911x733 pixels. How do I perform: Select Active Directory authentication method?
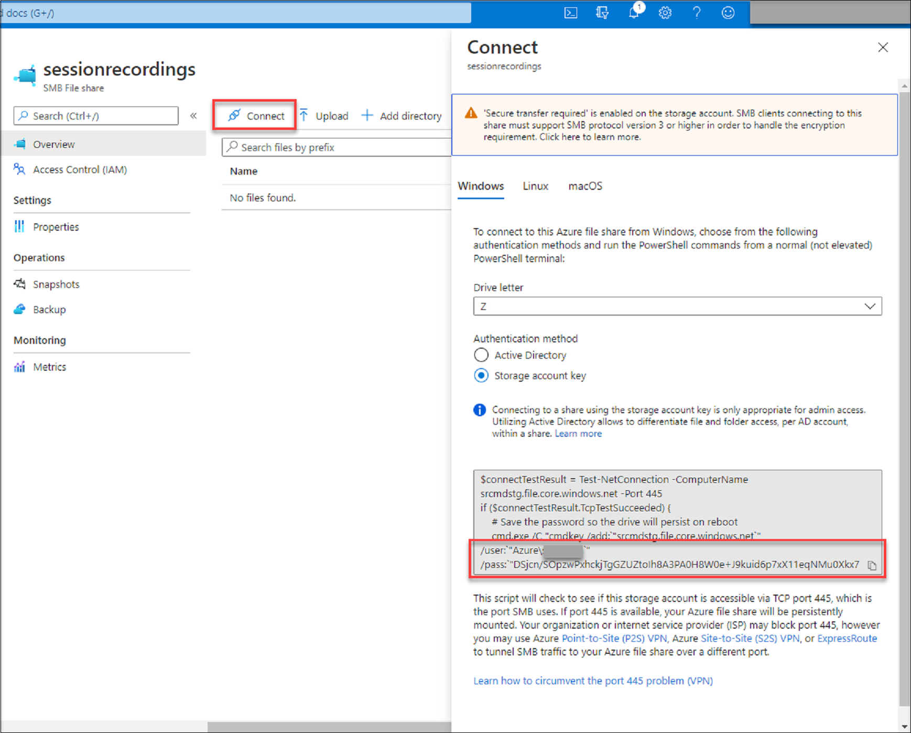[481, 355]
